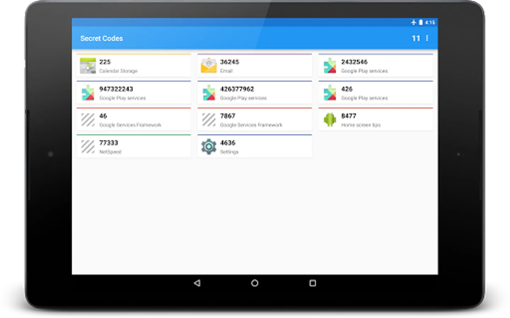Tap the striped placeholder icon beside 77333
The image size is (510, 318).
pyautogui.click(x=88, y=147)
